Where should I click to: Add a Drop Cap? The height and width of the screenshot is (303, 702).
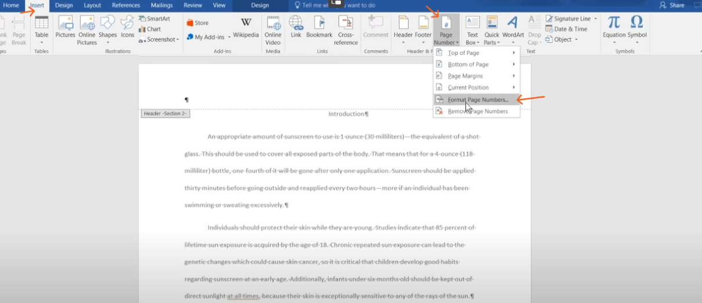[x=534, y=30]
